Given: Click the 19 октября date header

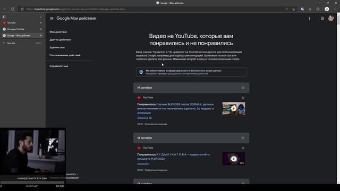Looking at the screenshot, I should [x=144, y=88].
